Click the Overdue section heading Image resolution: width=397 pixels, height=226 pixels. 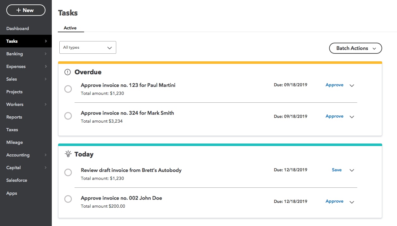pyautogui.click(x=88, y=72)
